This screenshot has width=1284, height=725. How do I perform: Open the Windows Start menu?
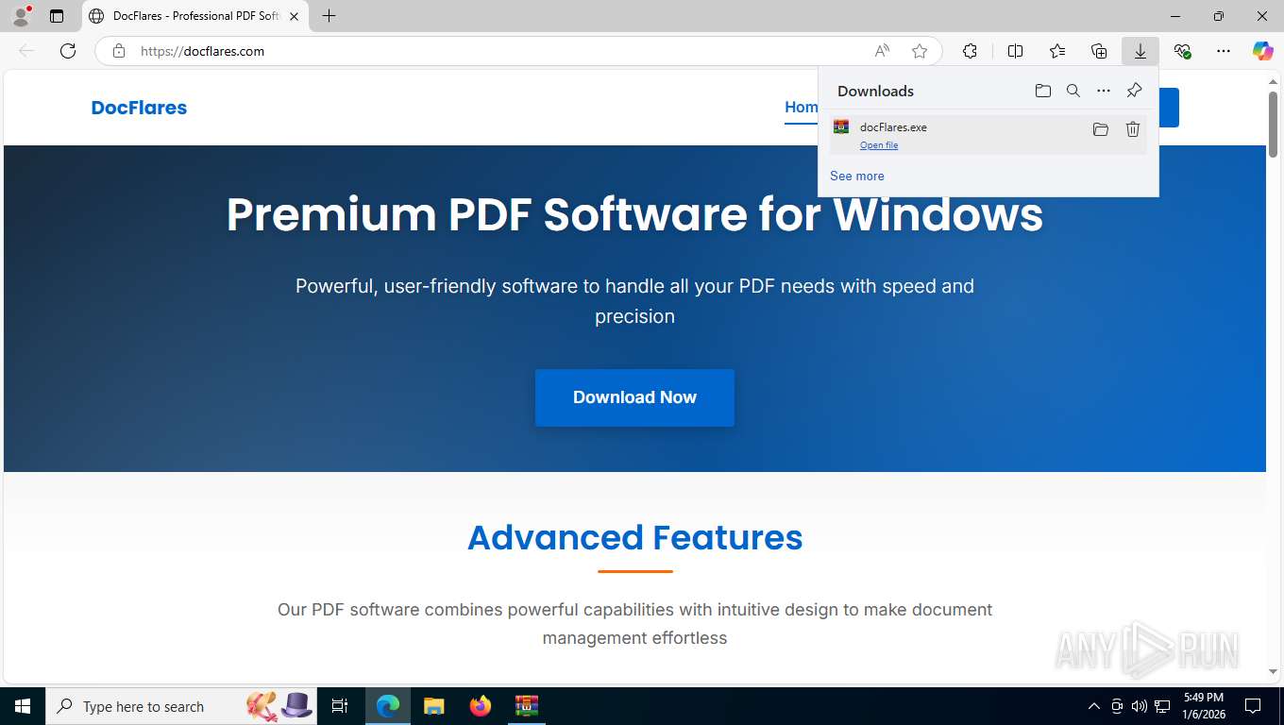coord(23,706)
